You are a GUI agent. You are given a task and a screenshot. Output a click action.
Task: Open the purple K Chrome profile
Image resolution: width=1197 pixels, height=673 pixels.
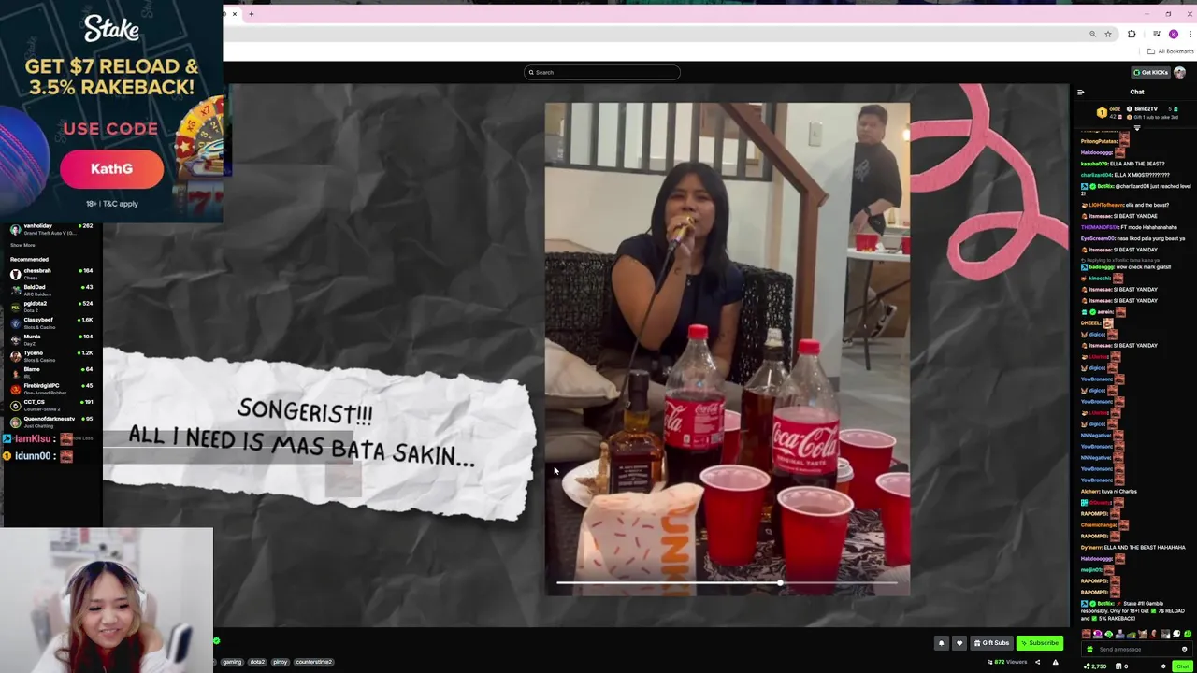(1174, 34)
